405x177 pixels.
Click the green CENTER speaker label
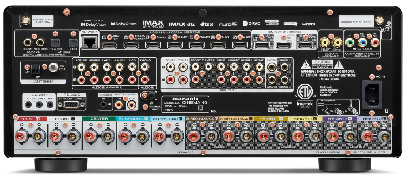click(99, 119)
